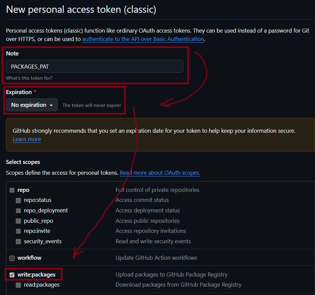Uncheck the write:packages checkbox
The width and height of the screenshot is (315, 295).
[x=12, y=275]
